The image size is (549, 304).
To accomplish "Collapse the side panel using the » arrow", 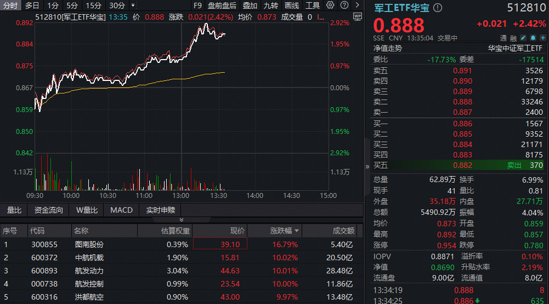I will (367, 166).
